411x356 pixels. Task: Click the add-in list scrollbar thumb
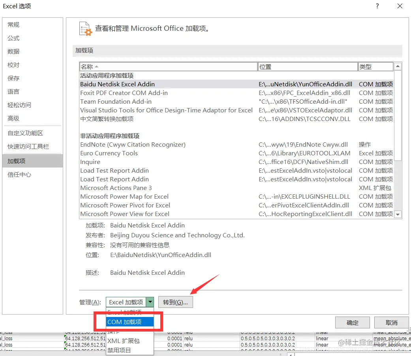(x=398, y=116)
